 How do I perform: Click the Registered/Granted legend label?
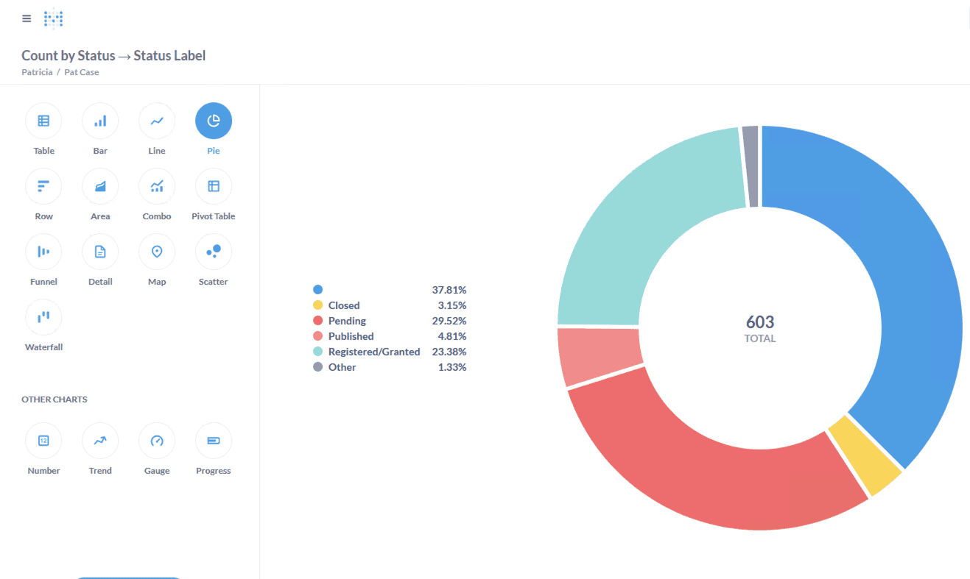click(x=374, y=352)
